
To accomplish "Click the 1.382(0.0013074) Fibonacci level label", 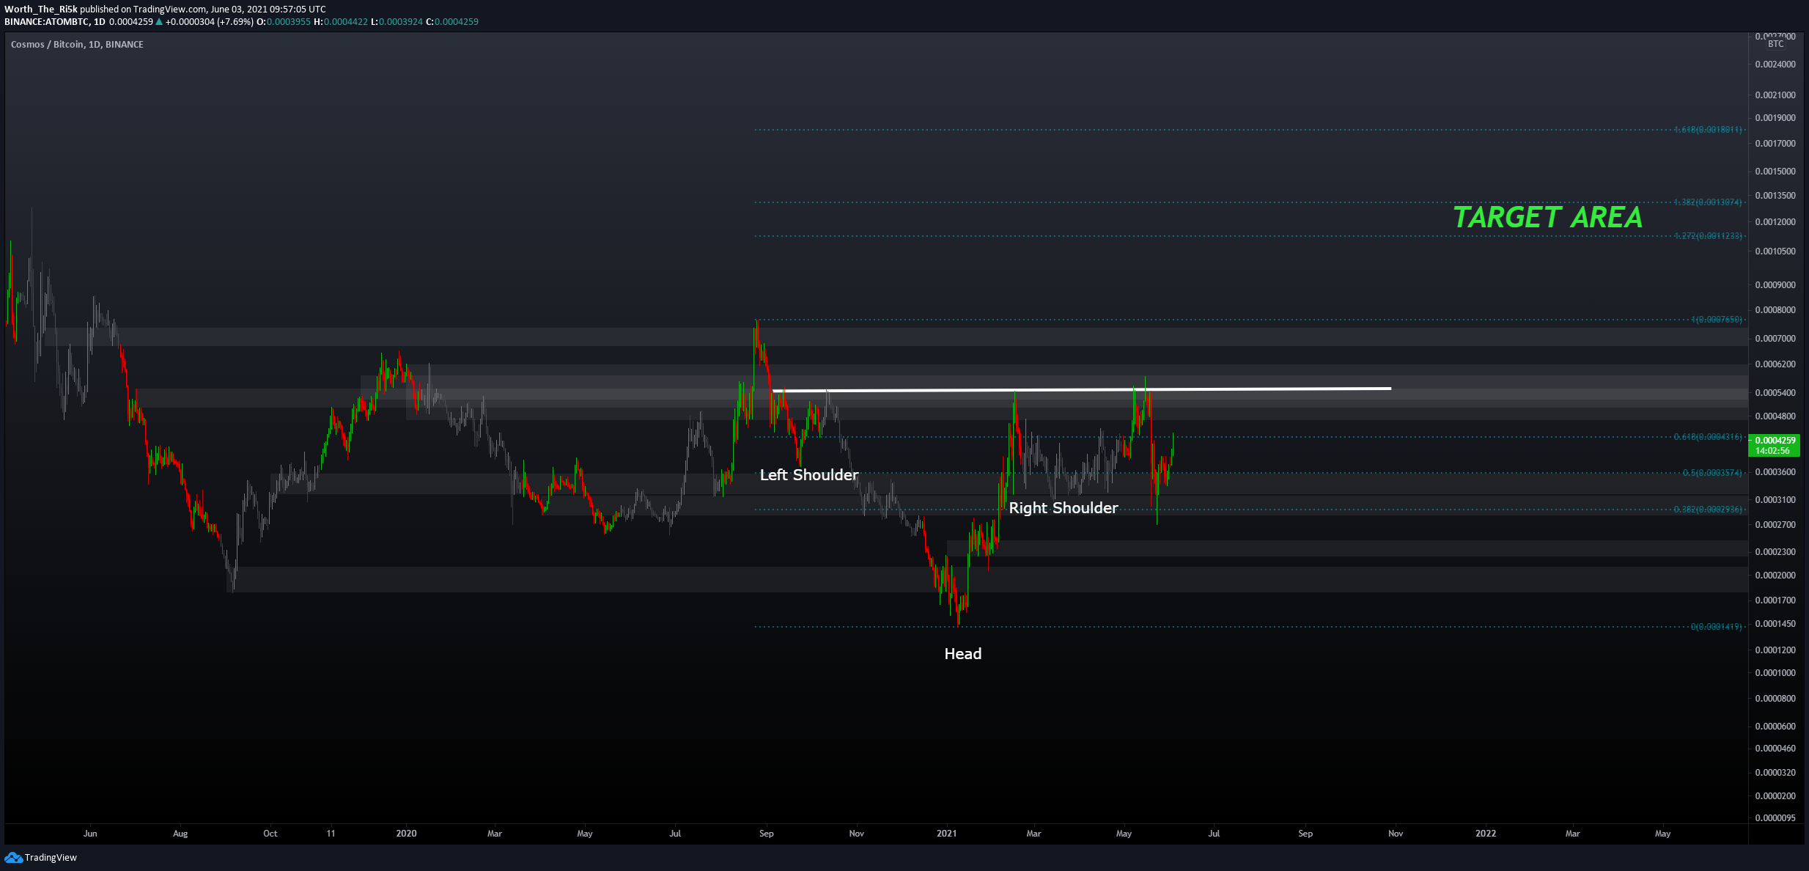I will 1708,202.
